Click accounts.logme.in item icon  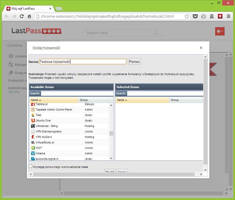pos(33,159)
